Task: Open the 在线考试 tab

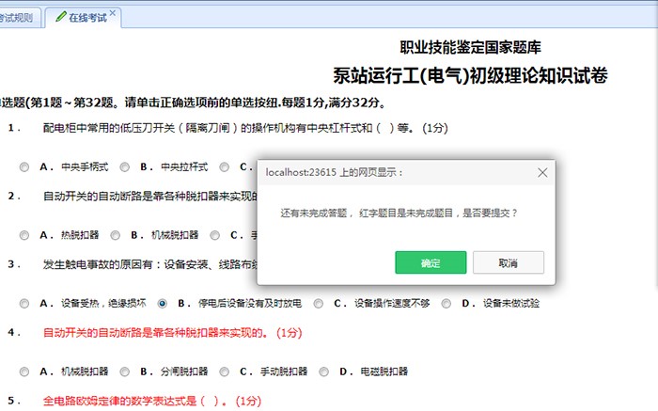Action: coord(86,17)
